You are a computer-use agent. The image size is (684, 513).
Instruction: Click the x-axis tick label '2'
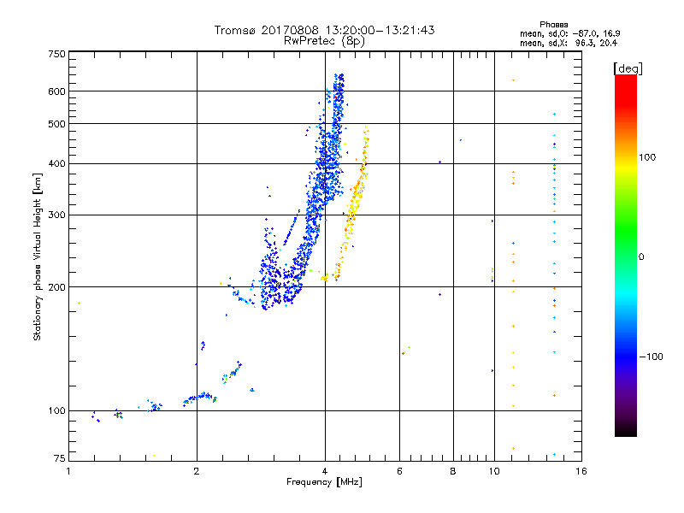(197, 471)
